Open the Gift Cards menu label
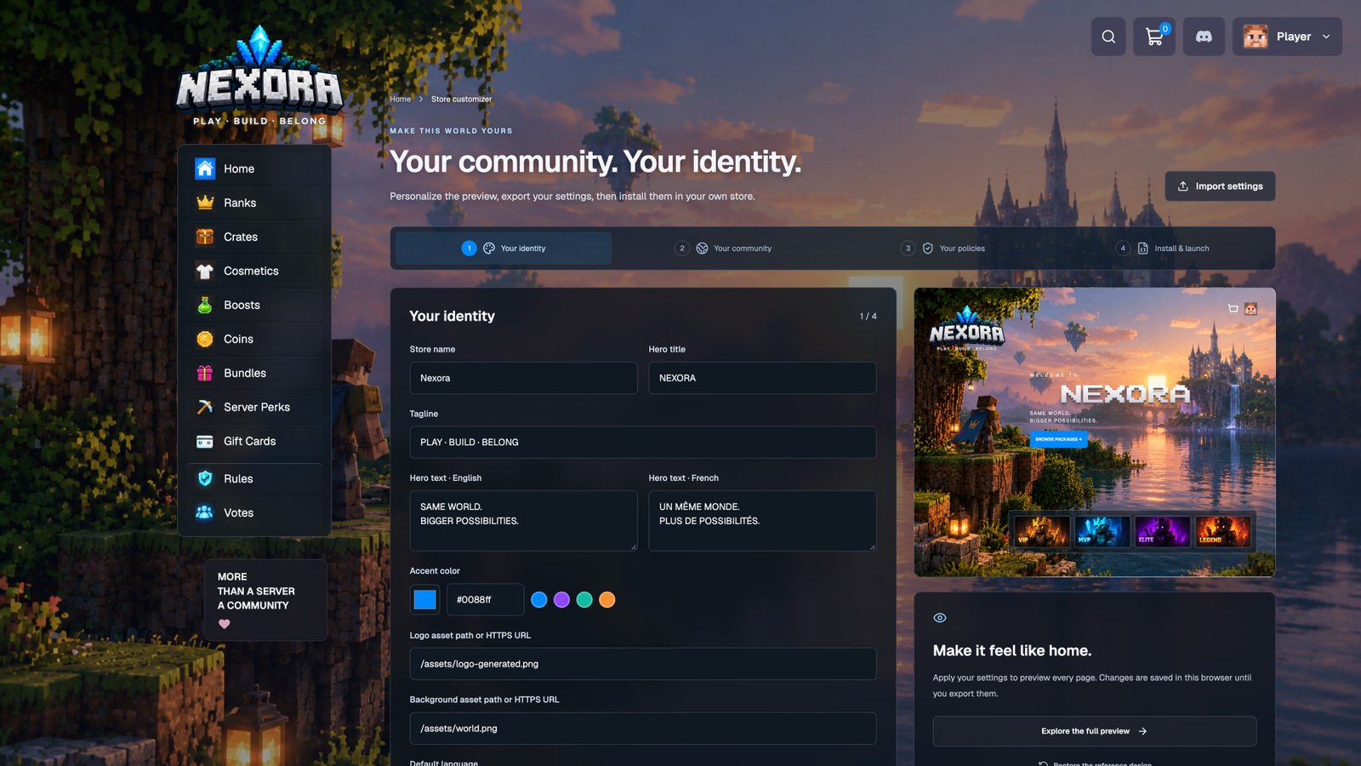The height and width of the screenshot is (766, 1361). point(249,441)
